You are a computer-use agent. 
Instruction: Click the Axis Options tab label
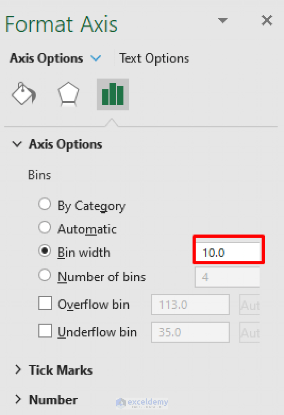click(45, 58)
